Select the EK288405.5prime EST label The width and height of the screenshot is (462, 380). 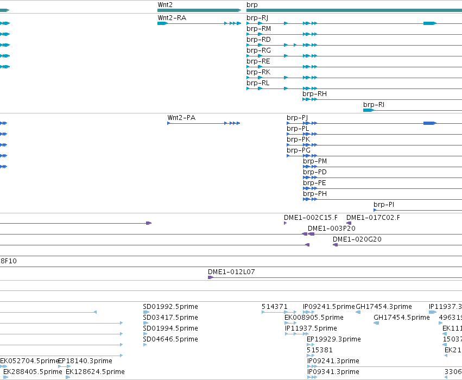(x=33, y=372)
